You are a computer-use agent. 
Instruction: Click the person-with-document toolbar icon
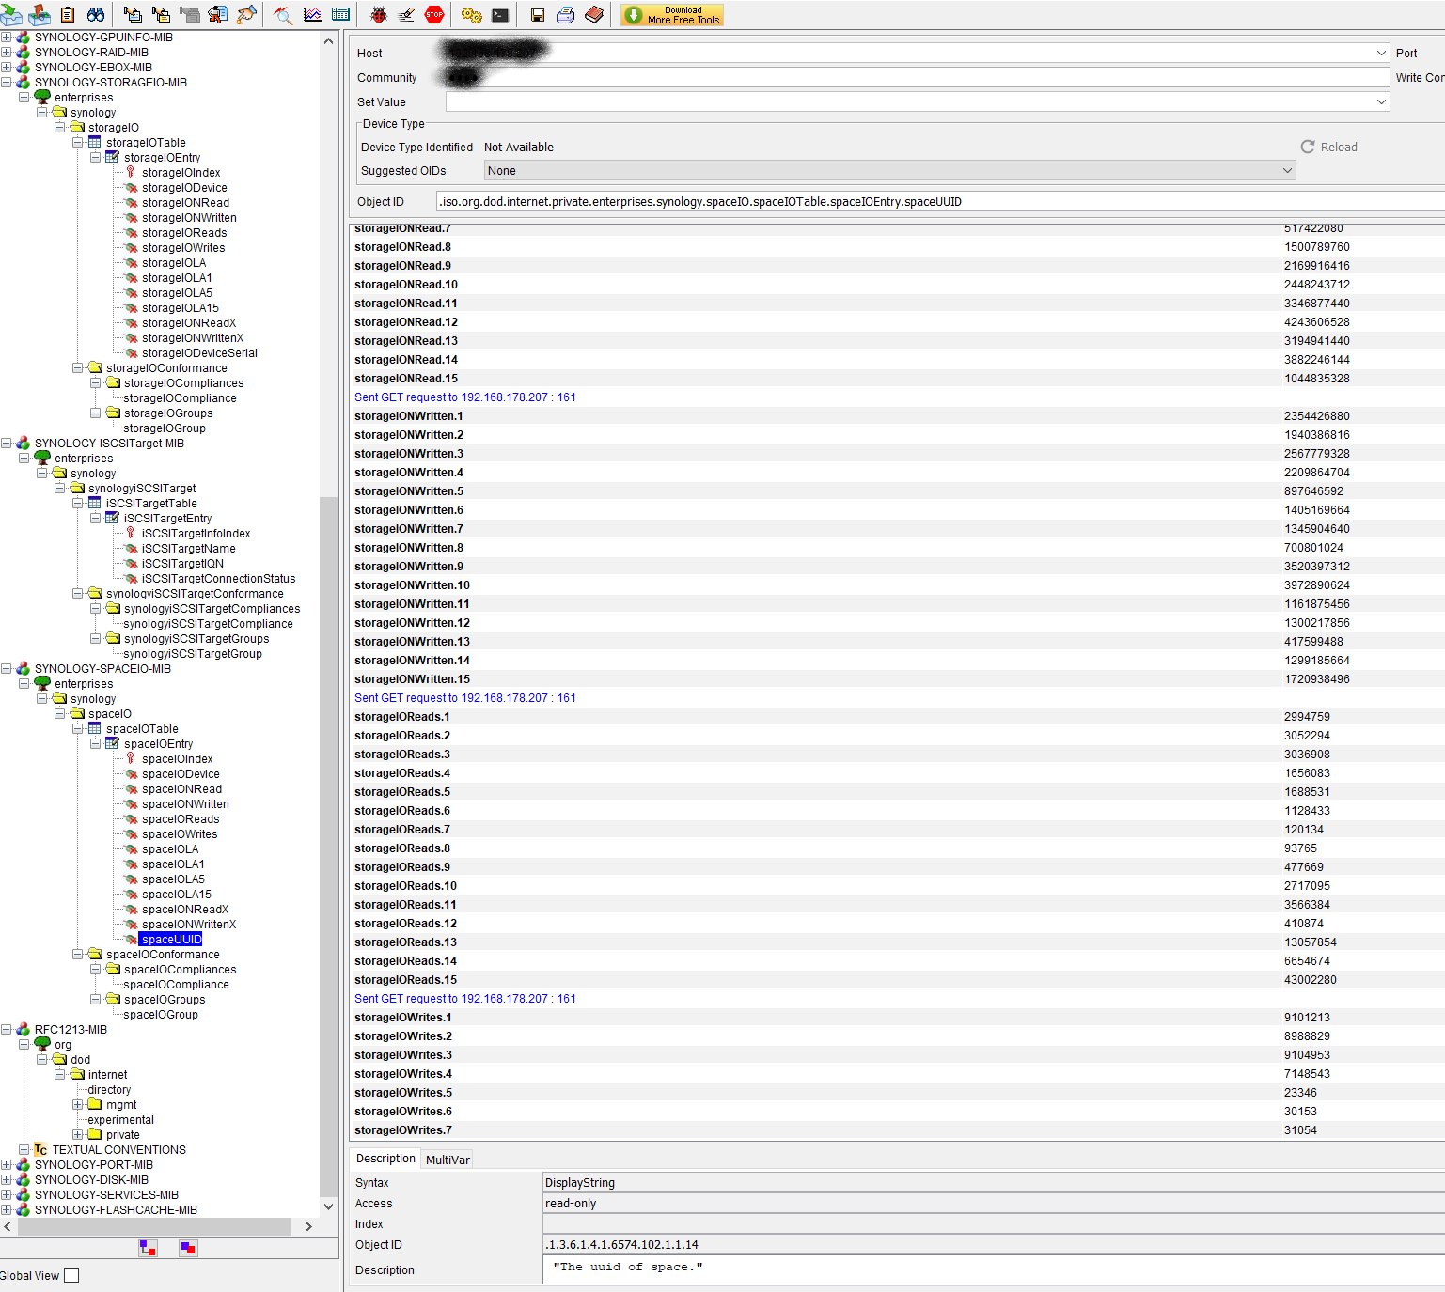(x=217, y=15)
